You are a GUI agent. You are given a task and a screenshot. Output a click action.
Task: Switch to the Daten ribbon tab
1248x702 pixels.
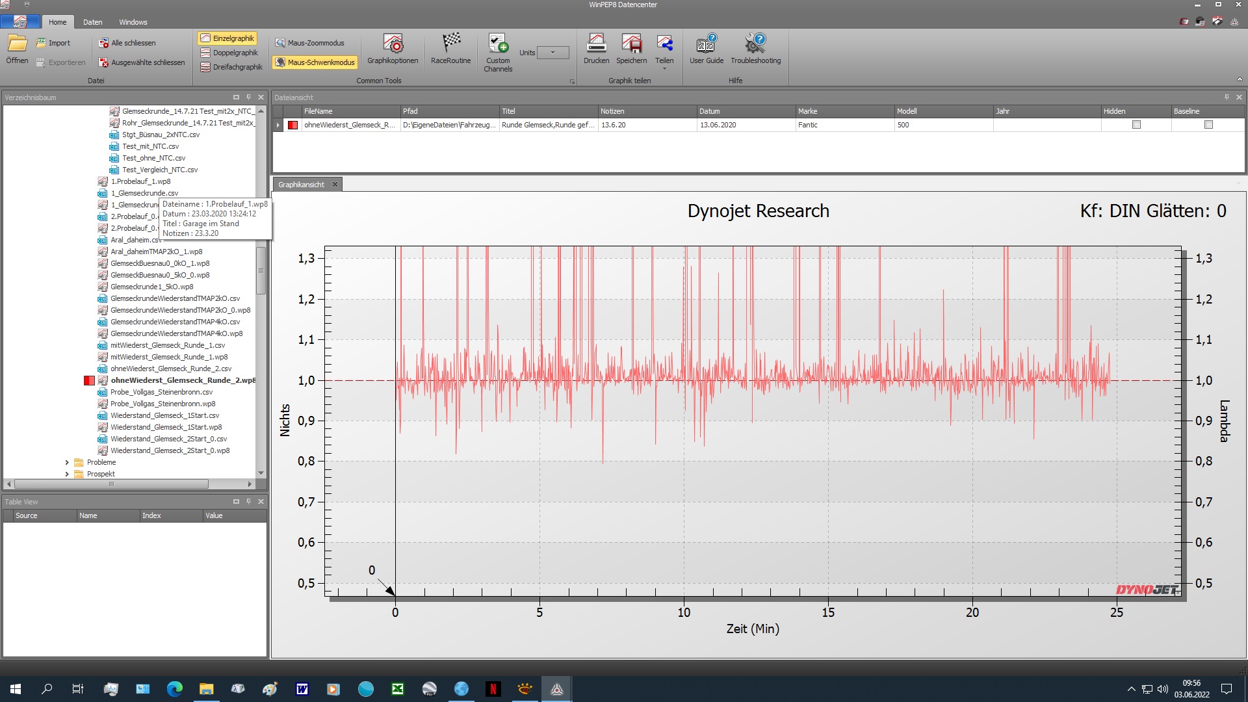coord(92,22)
